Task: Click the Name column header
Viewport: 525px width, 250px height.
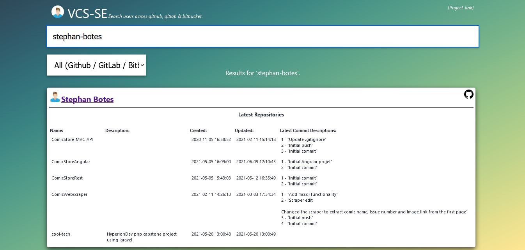Action: 57,130
